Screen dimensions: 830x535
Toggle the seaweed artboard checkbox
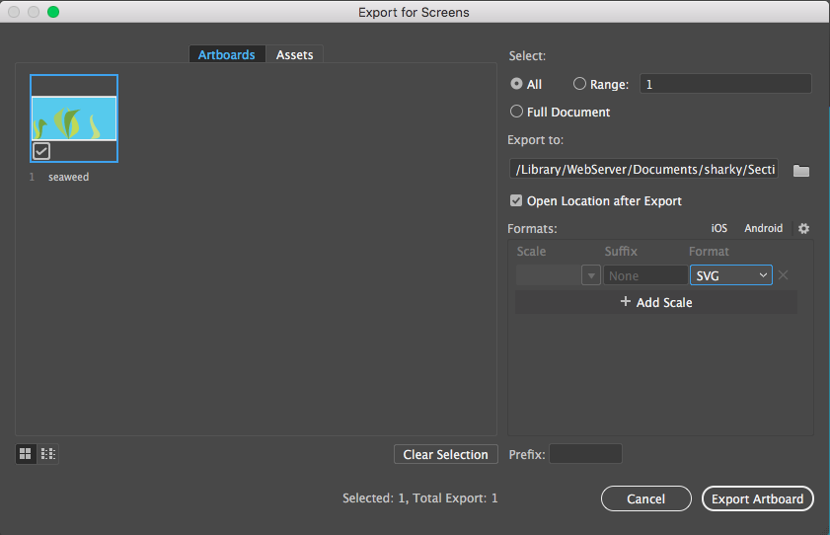tap(41, 151)
